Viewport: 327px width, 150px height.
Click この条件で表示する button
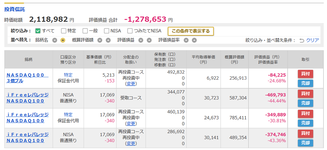pyautogui.click(x=191, y=31)
